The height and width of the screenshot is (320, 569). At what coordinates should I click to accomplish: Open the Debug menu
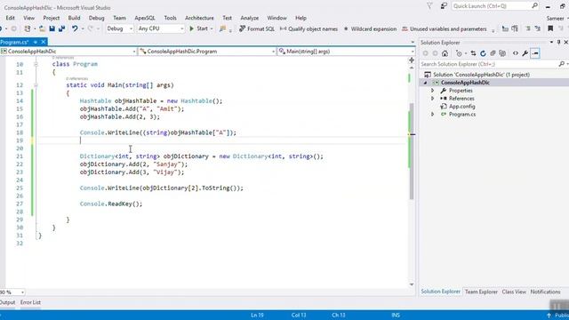point(97,18)
